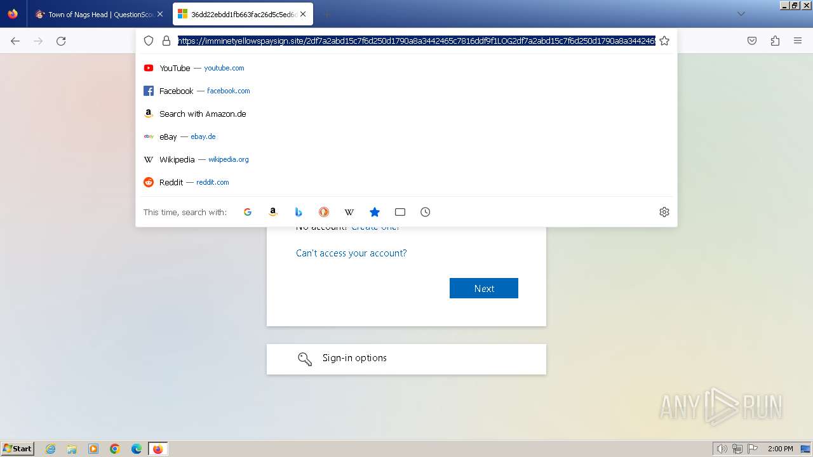813x457 pixels.
Task: Save to Pocket icon
Action: coord(752,41)
